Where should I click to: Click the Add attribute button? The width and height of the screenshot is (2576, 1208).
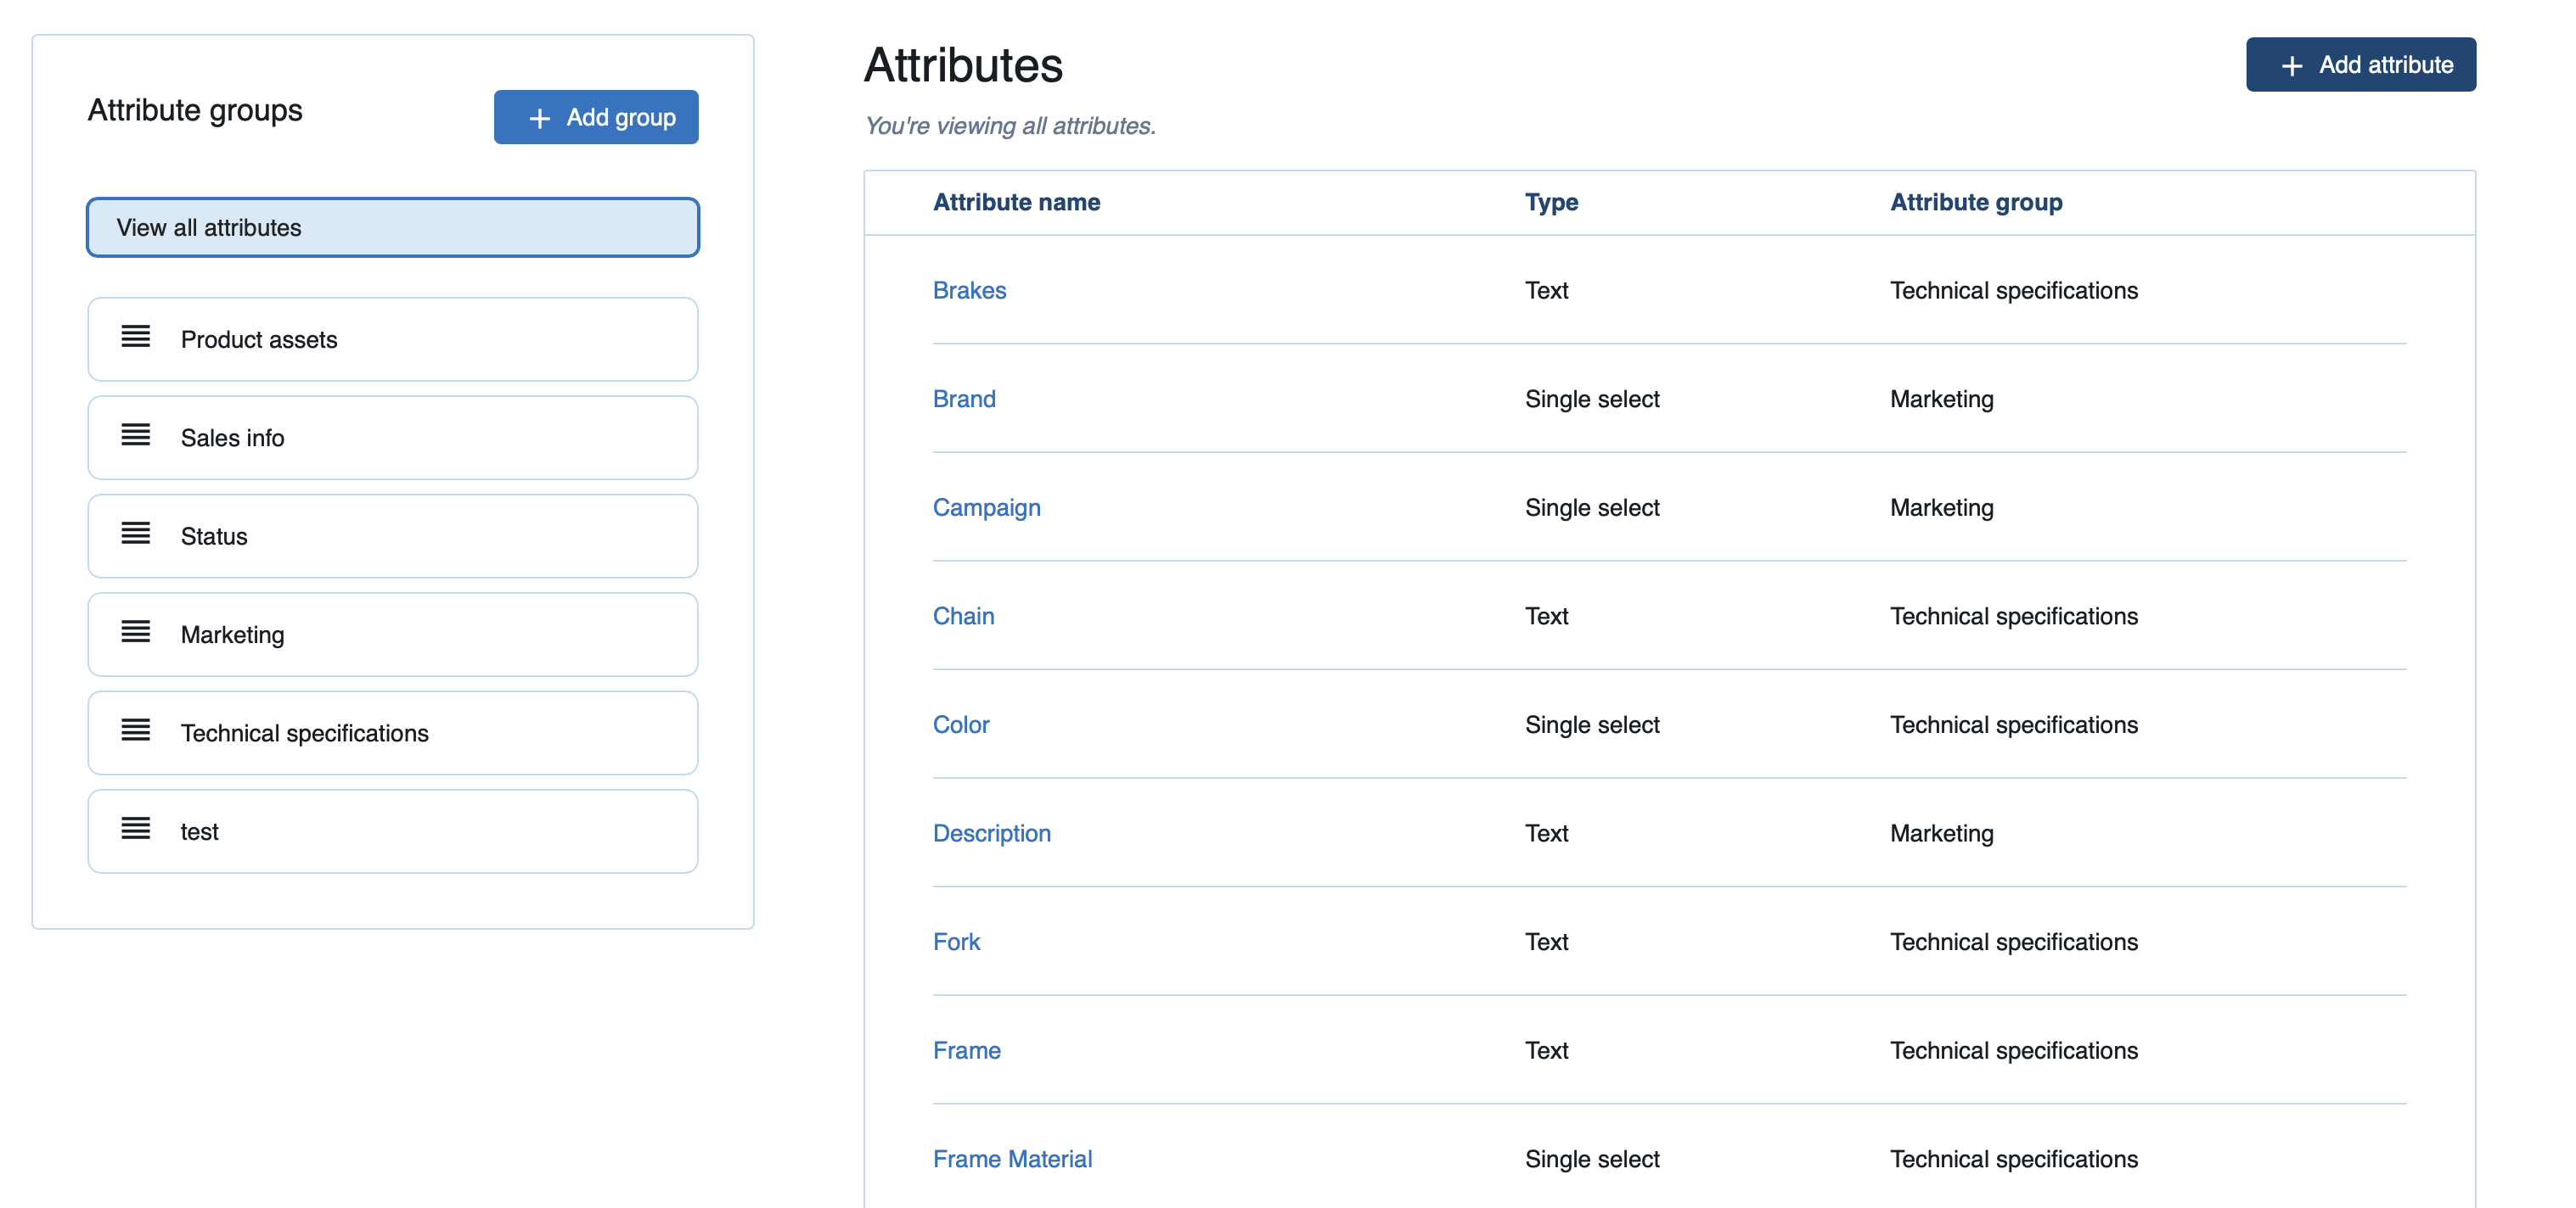(x=2360, y=65)
